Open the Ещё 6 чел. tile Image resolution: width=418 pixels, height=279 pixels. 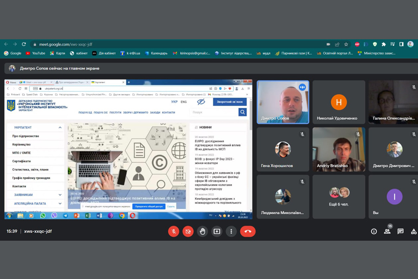[339, 197]
